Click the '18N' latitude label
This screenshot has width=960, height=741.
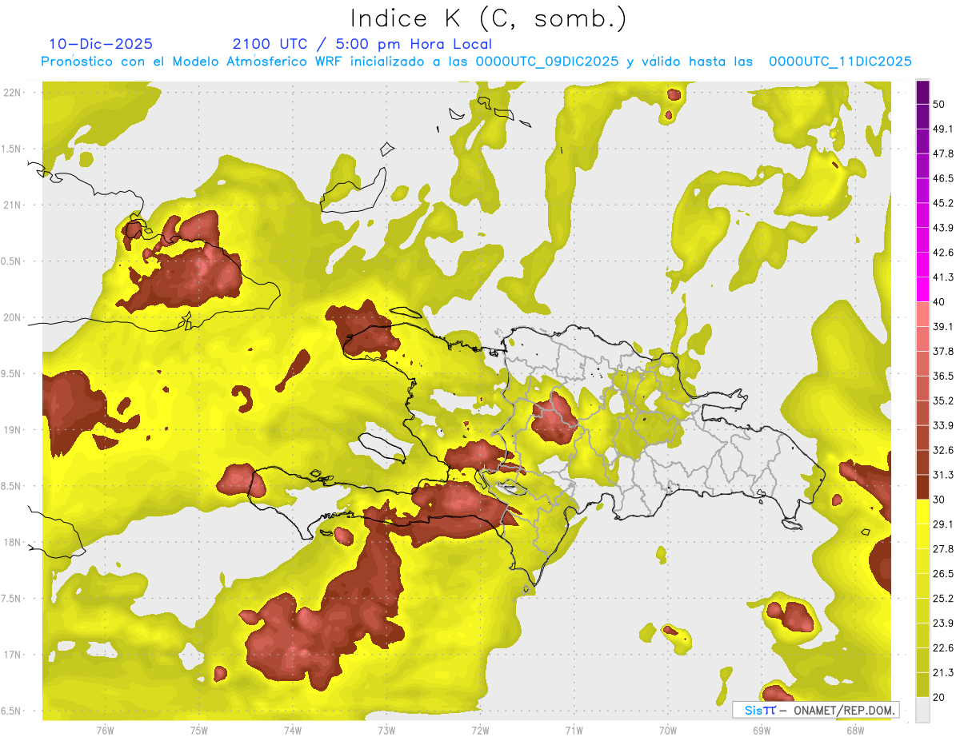click(14, 542)
